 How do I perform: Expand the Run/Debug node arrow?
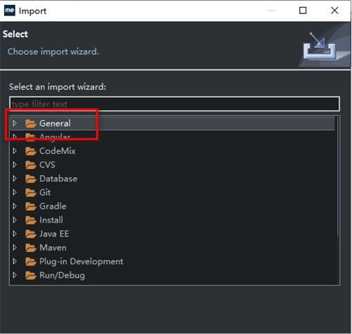pos(15,276)
